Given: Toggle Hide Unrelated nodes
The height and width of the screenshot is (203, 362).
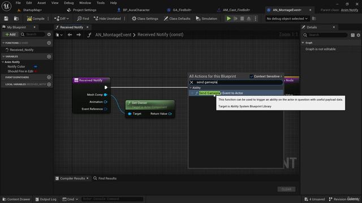Looking at the screenshot, I should pyautogui.click(x=107, y=19).
